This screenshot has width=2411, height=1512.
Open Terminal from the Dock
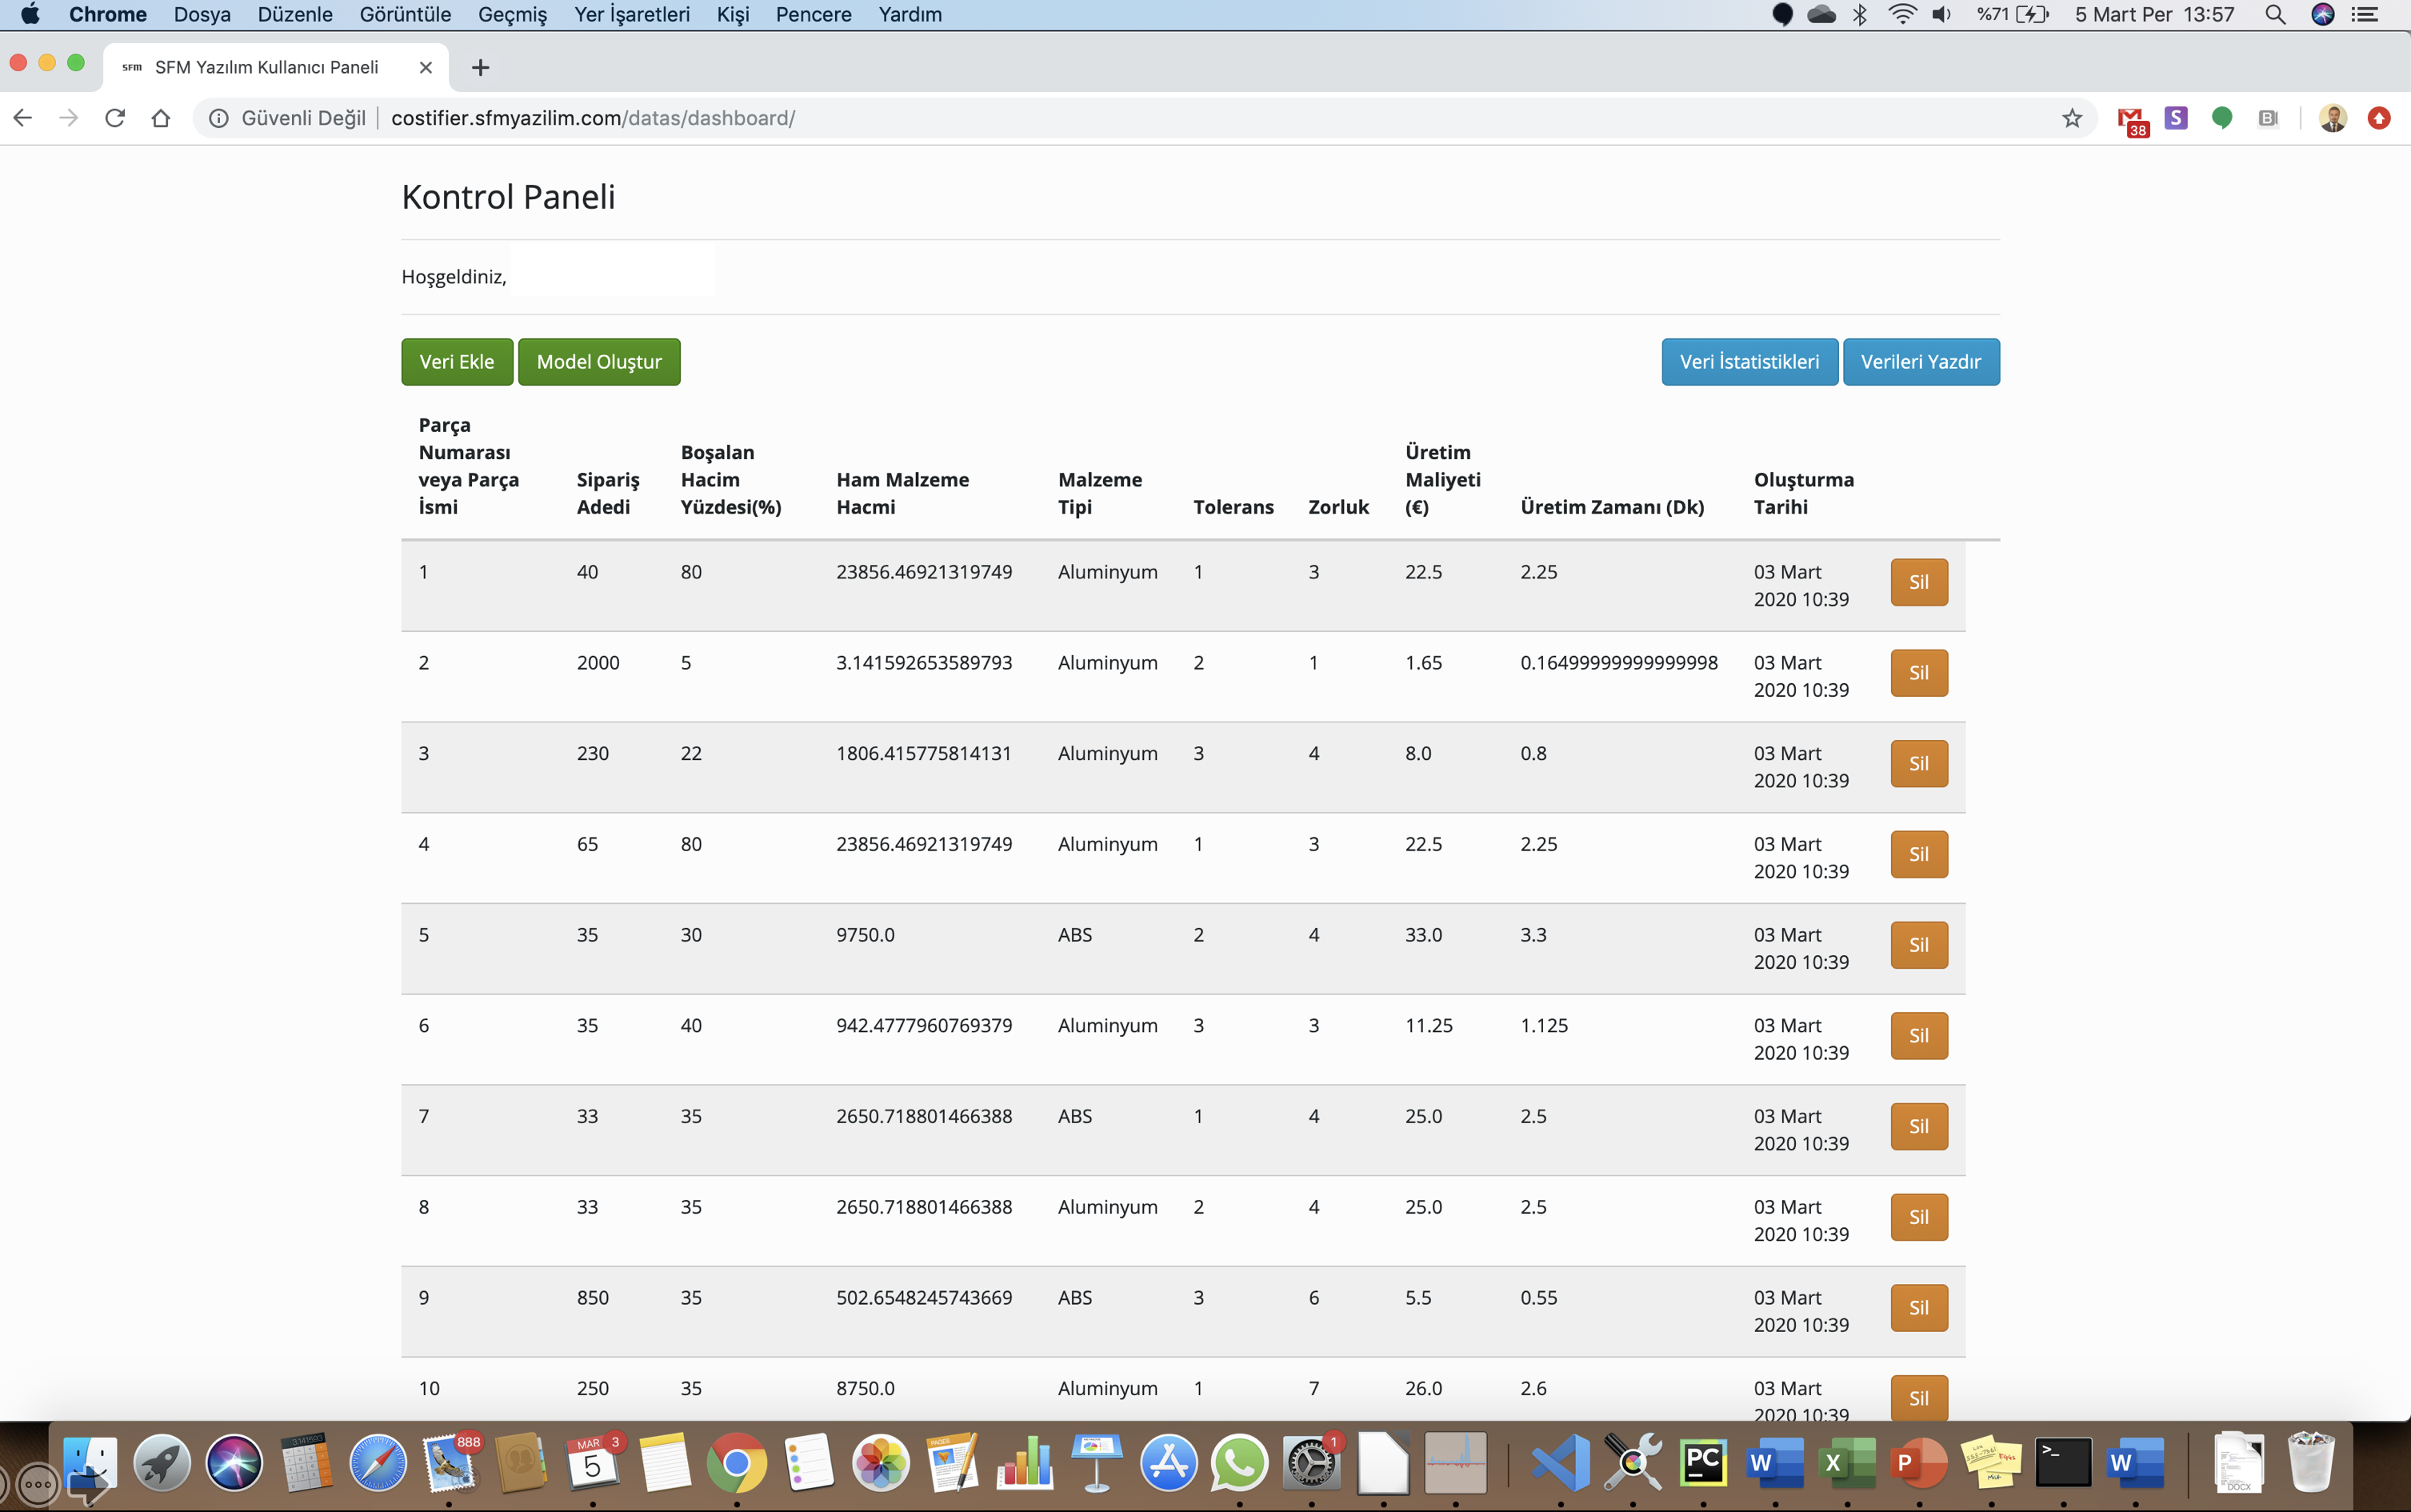point(2063,1464)
